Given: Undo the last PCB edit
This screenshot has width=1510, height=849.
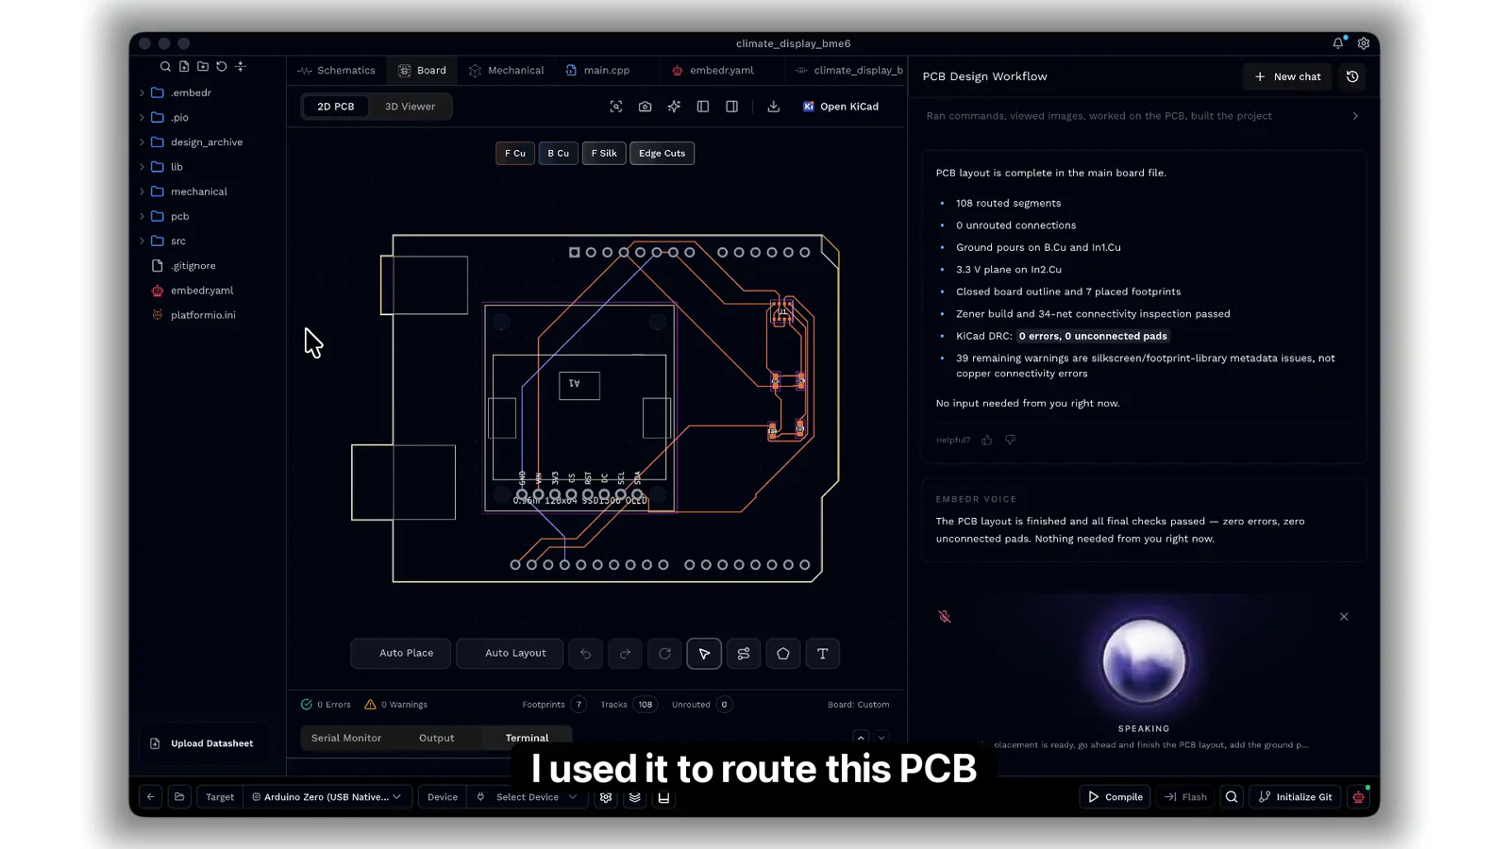Looking at the screenshot, I should point(586,654).
